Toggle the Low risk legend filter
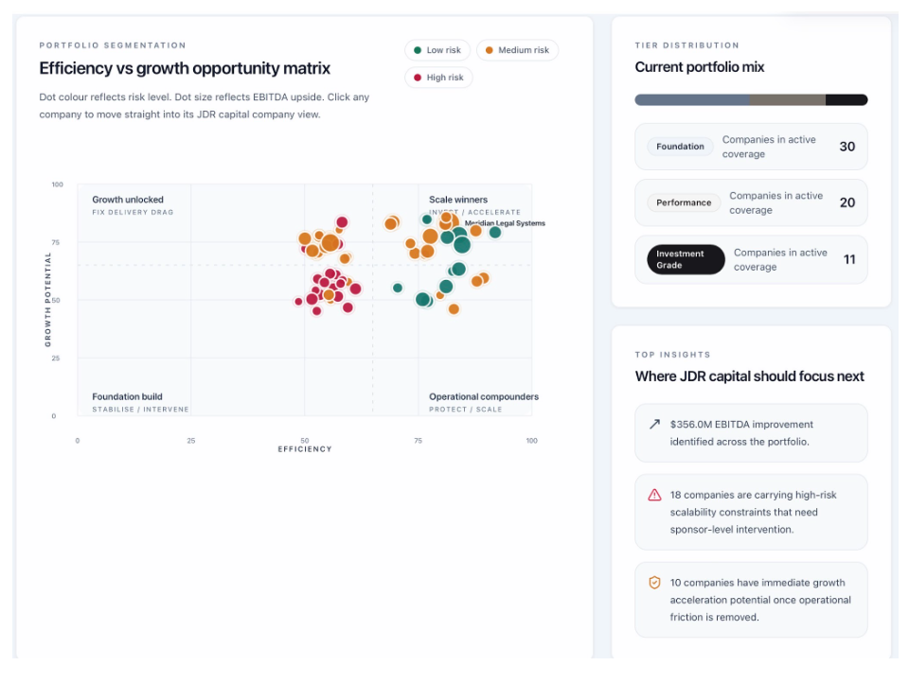Screen dimensions: 909x683 point(437,50)
